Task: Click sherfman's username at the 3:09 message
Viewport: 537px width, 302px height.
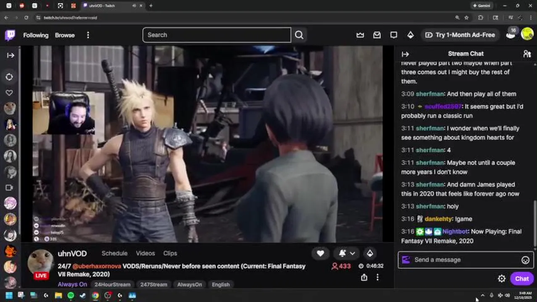Action: point(430,94)
